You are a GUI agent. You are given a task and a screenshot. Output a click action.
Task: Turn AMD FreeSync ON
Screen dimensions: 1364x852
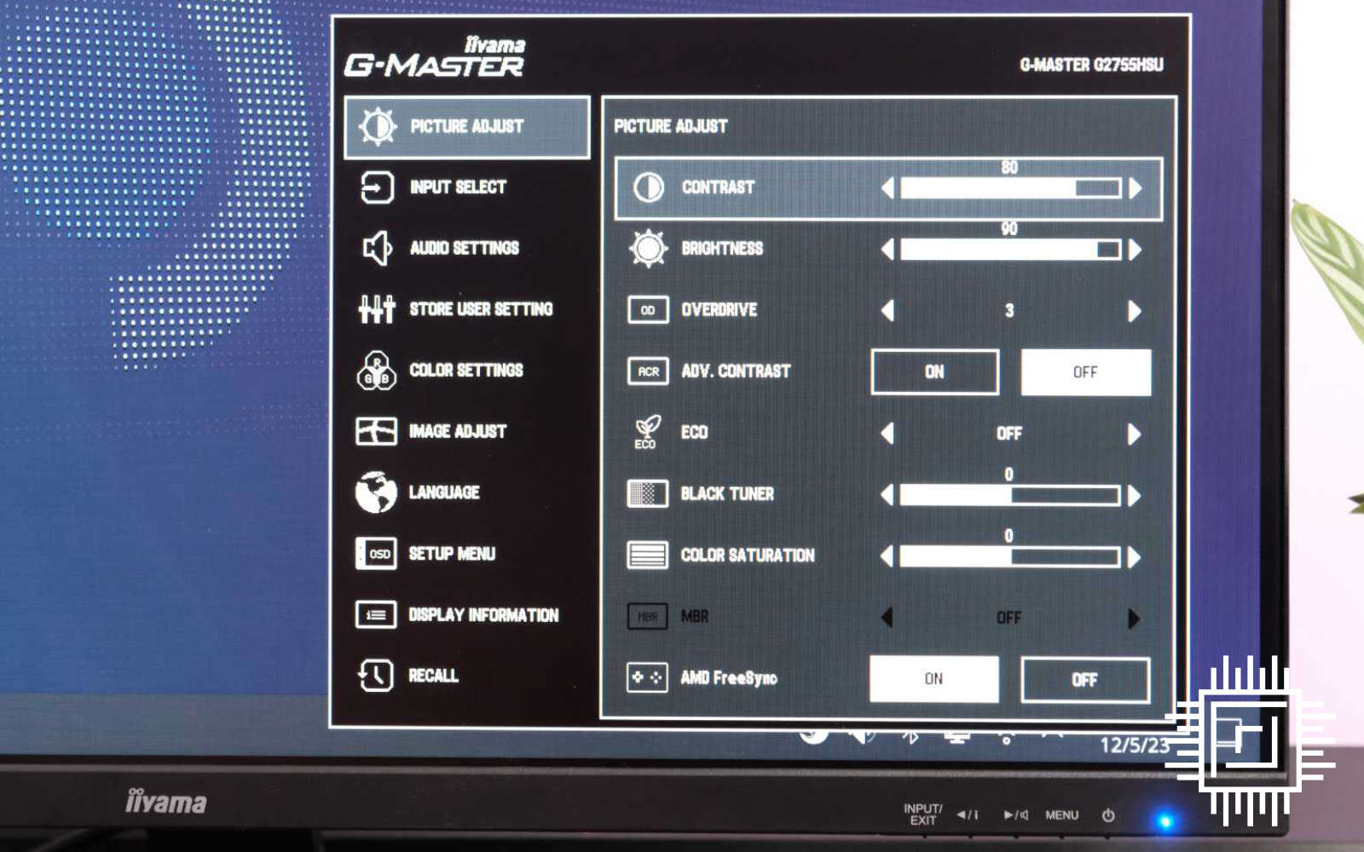tap(933, 679)
